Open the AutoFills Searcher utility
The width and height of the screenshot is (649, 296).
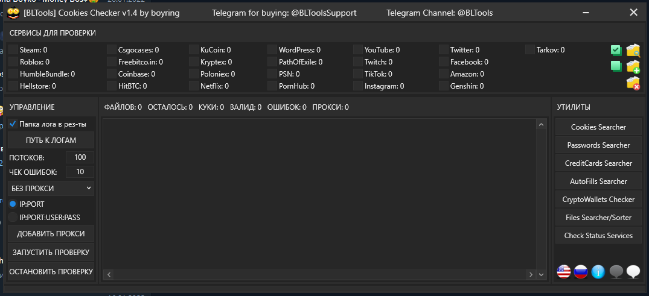pos(598,181)
